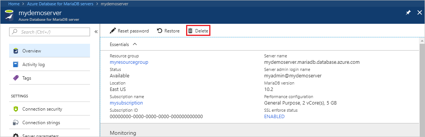
Task: Click the server name mydemoserver.mariadb.database.azure.com
Action: tap(312, 62)
